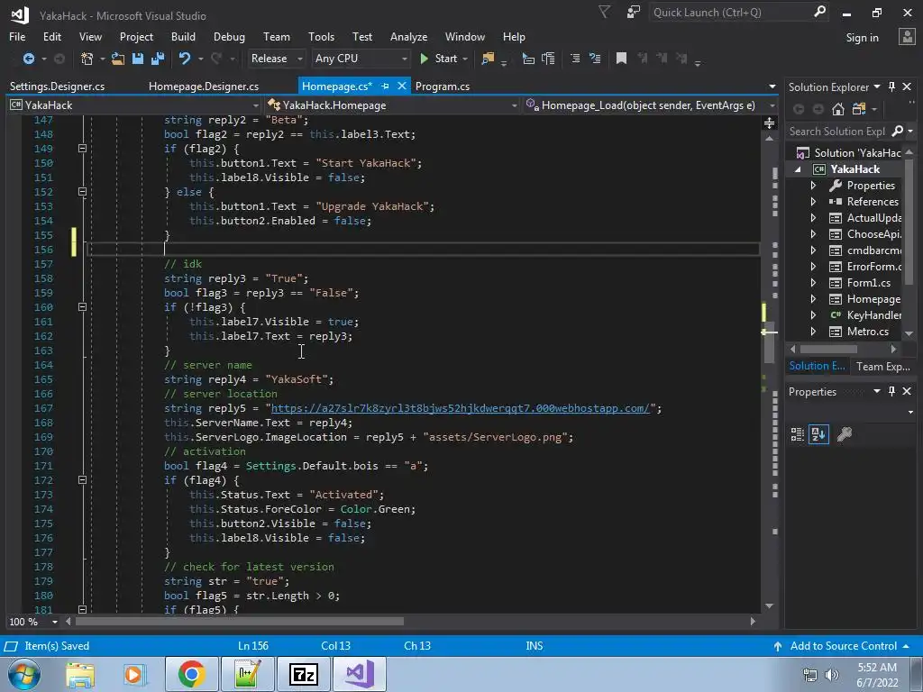Image resolution: width=923 pixels, height=692 pixels.
Task: Open the Build menu
Action: [x=183, y=36]
